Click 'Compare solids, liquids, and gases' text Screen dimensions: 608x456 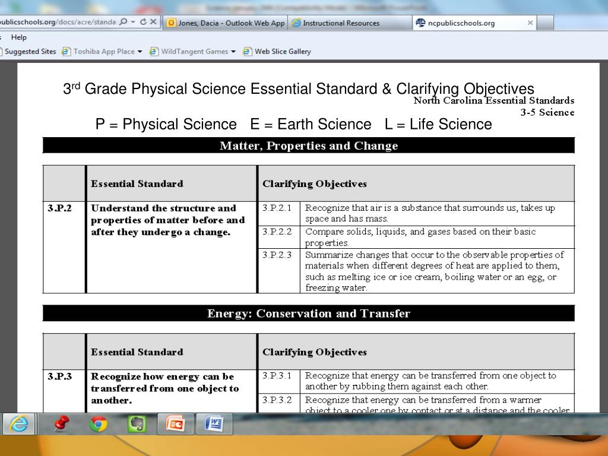click(420, 237)
